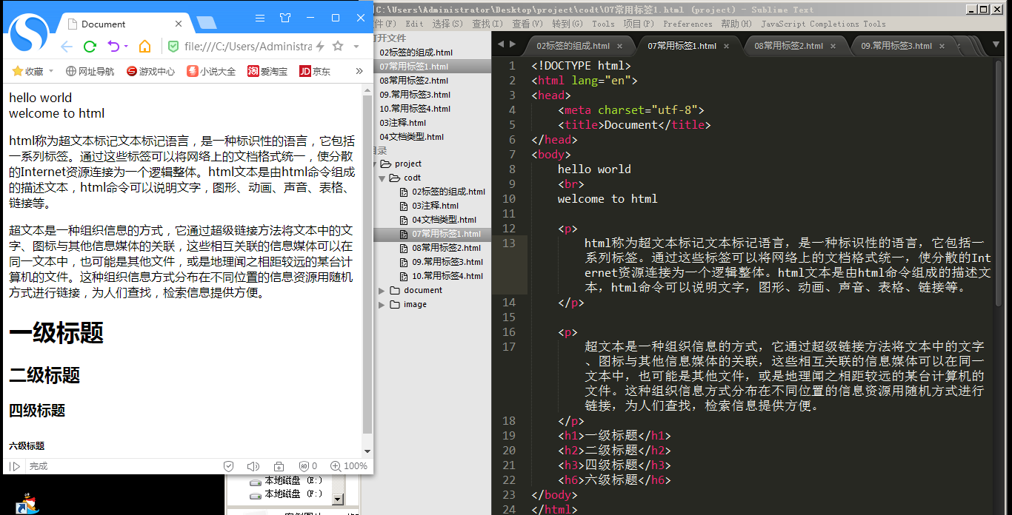Image resolution: width=1012 pixels, height=515 pixels.
Task: Click the tab scroll right arrow in Sublime
Action: click(x=512, y=44)
